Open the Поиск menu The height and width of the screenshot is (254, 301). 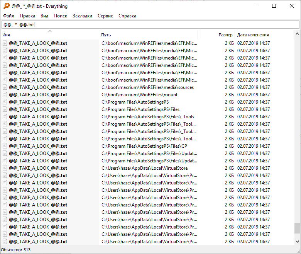60,16
